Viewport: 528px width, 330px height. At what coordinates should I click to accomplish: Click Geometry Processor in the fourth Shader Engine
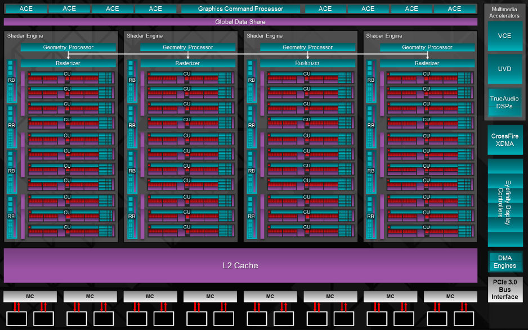(427, 47)
